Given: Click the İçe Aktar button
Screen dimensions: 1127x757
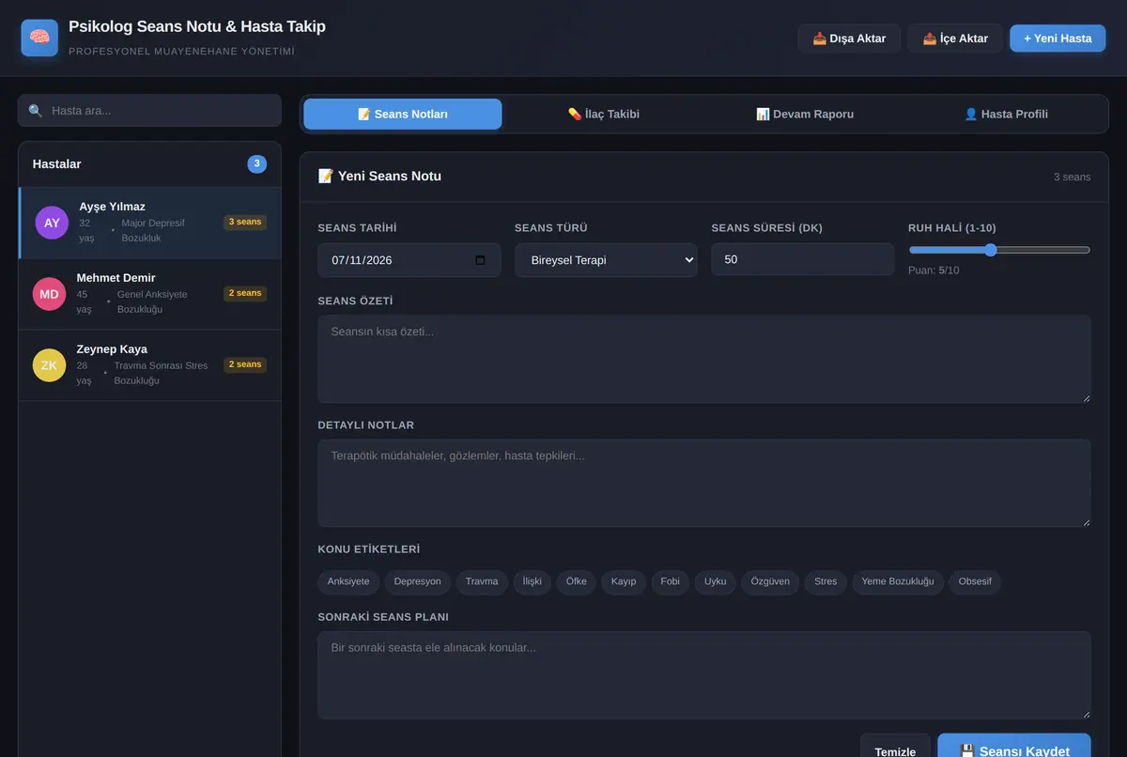Looking at the screenshot, I should 955,39.
